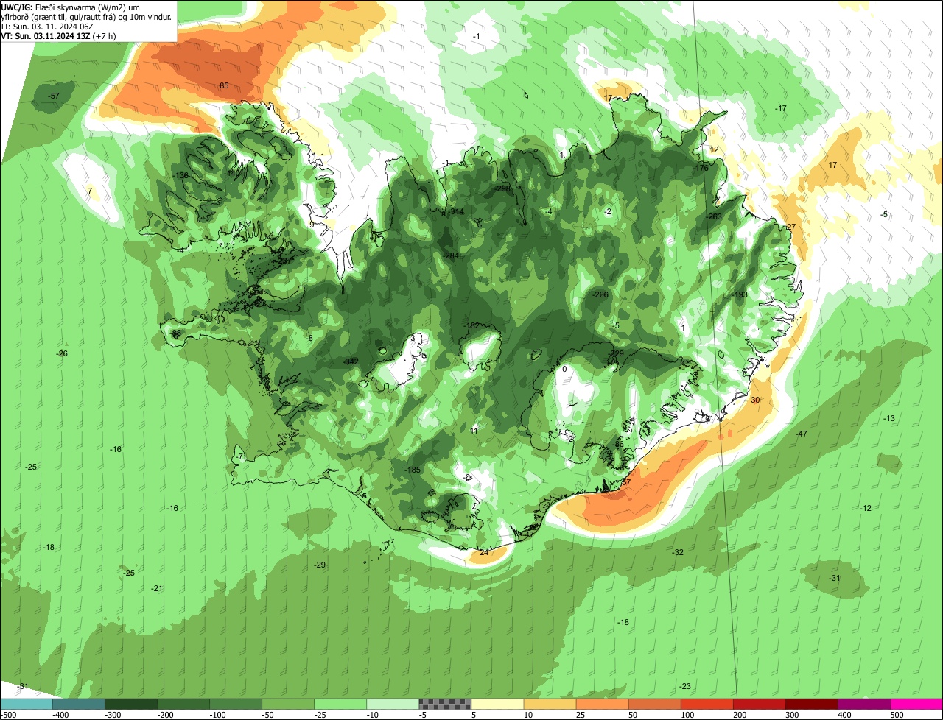This screenshot has width=943, height=720.
Task: Select the flux value '-29' on the map
Action: [320, 565]
